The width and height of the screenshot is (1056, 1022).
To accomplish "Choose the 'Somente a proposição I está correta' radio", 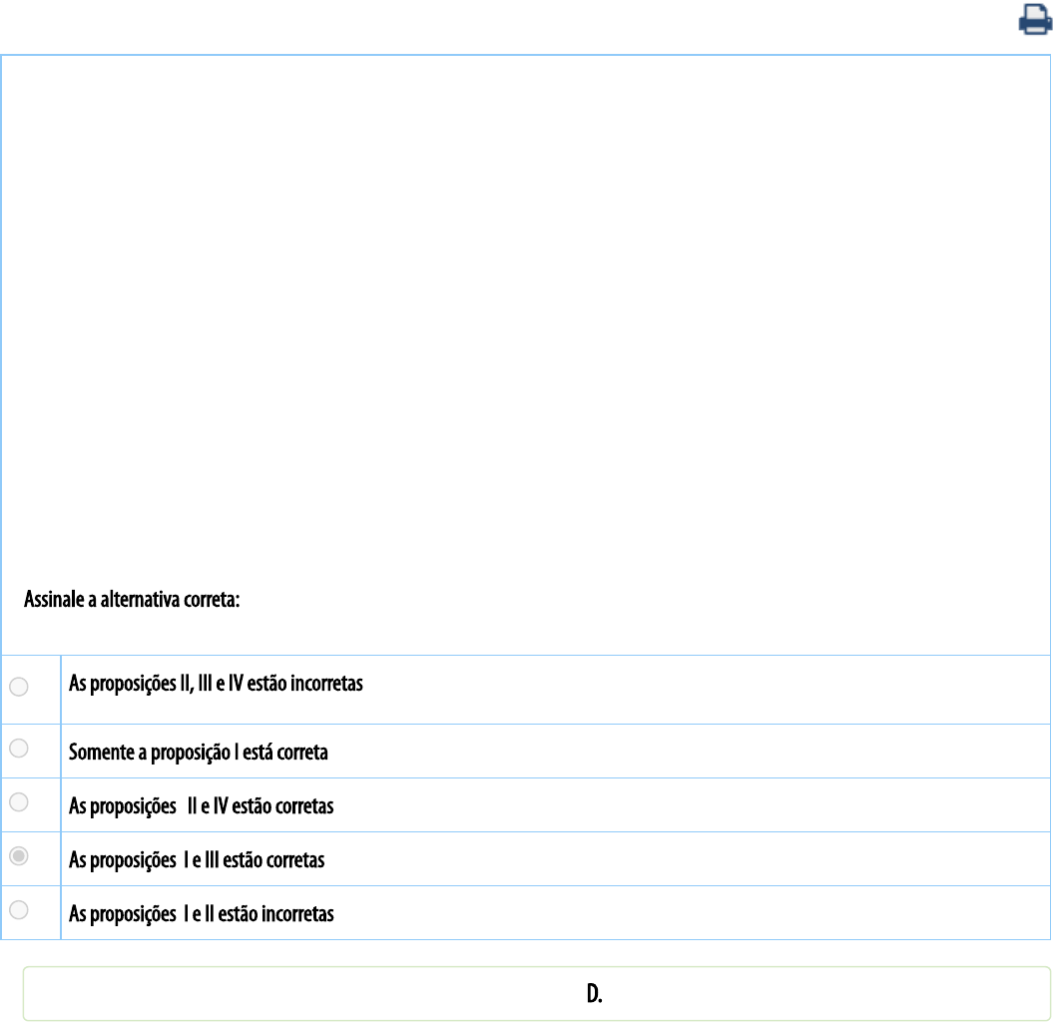I will coord(18,748).
